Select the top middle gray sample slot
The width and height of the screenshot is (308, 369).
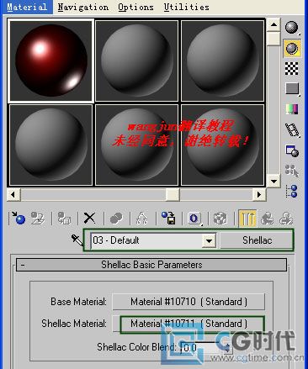tap(137, 61)
